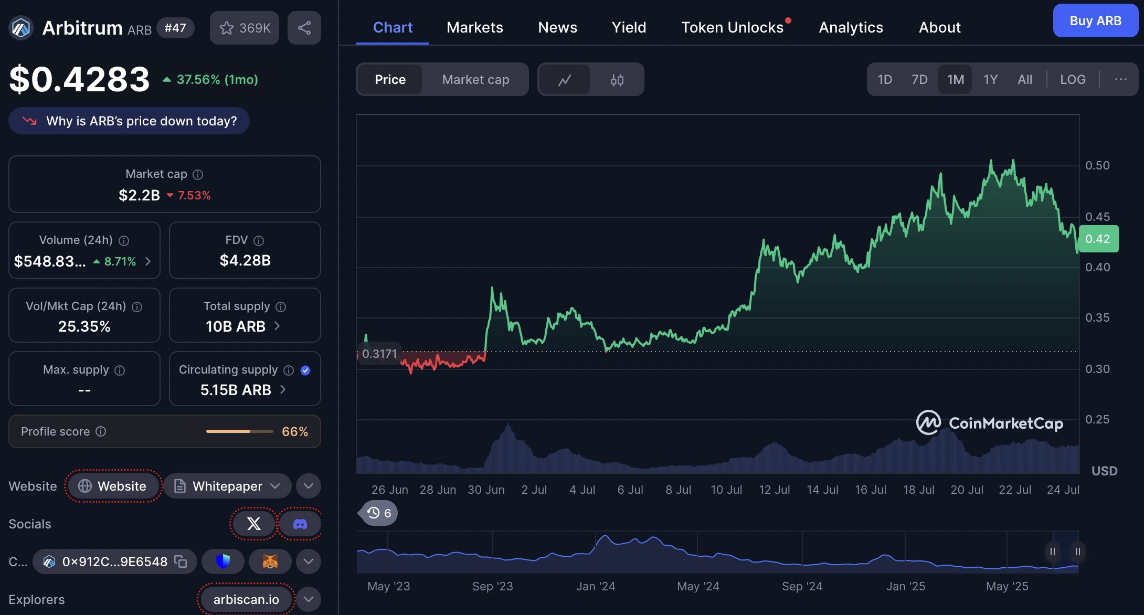Open the Chart tab
Screen dimensions: 1144x615
pos(393,27)
